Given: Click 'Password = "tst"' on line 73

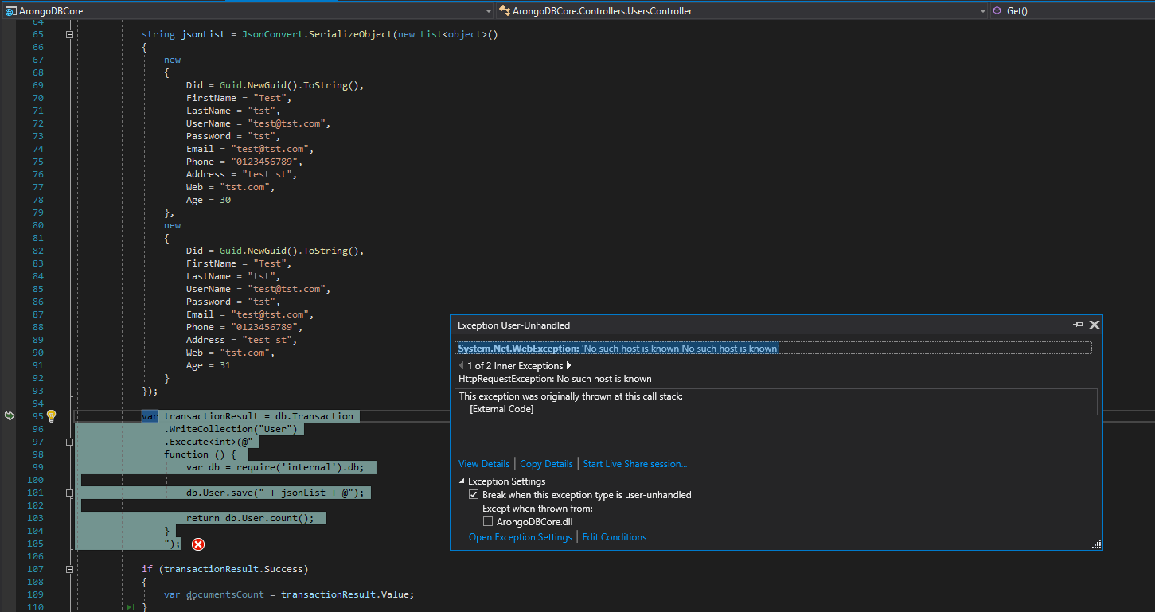Looking at the screenshot, I should click(x=231, y=136).
